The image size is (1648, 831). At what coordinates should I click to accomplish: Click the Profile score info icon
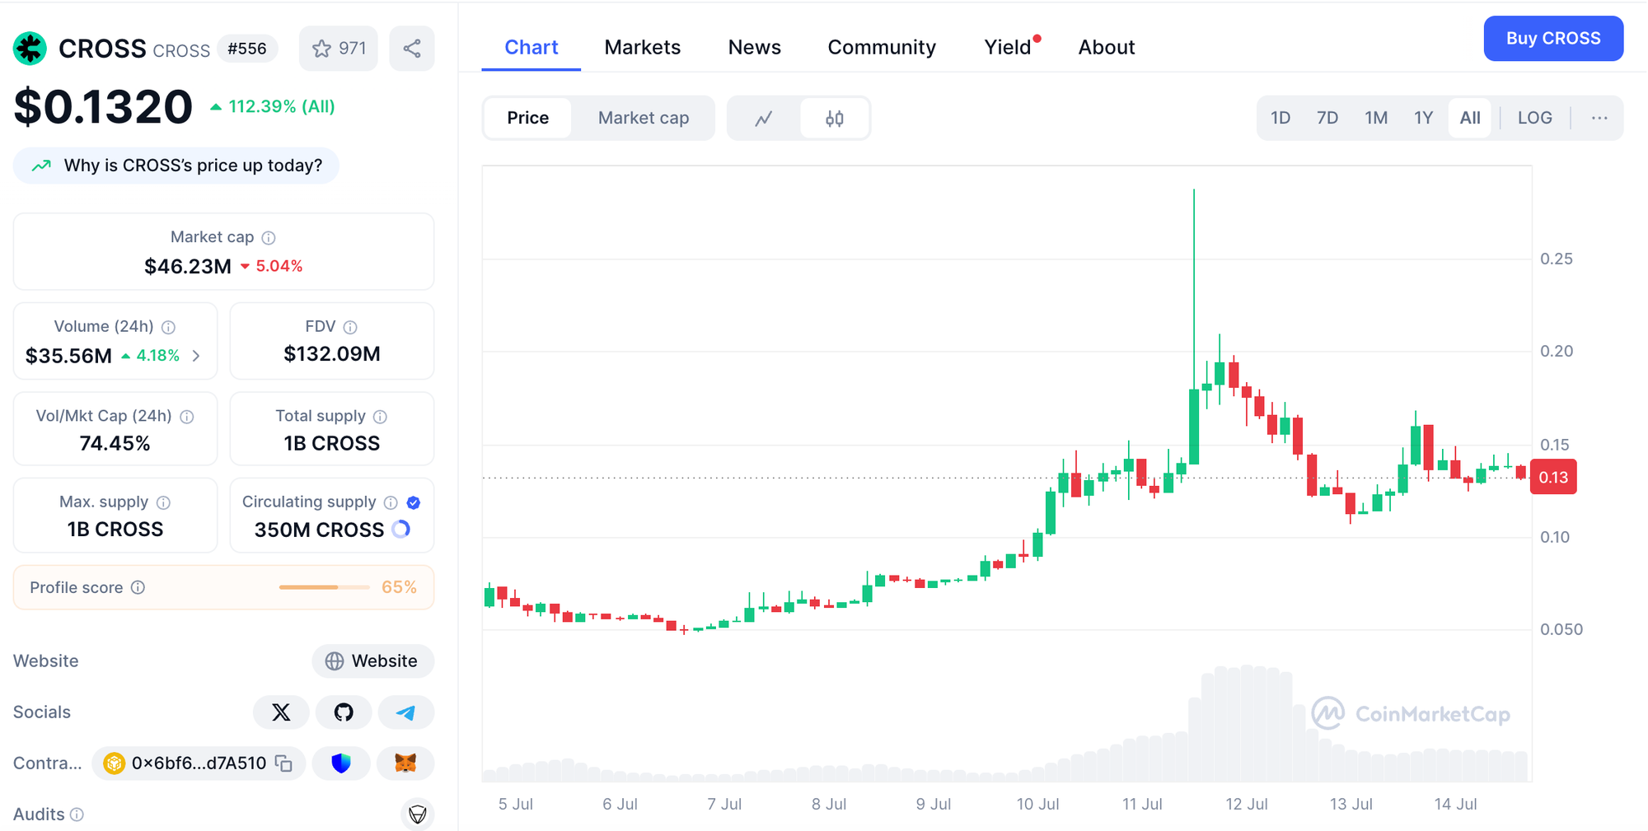tap(138, 587)
